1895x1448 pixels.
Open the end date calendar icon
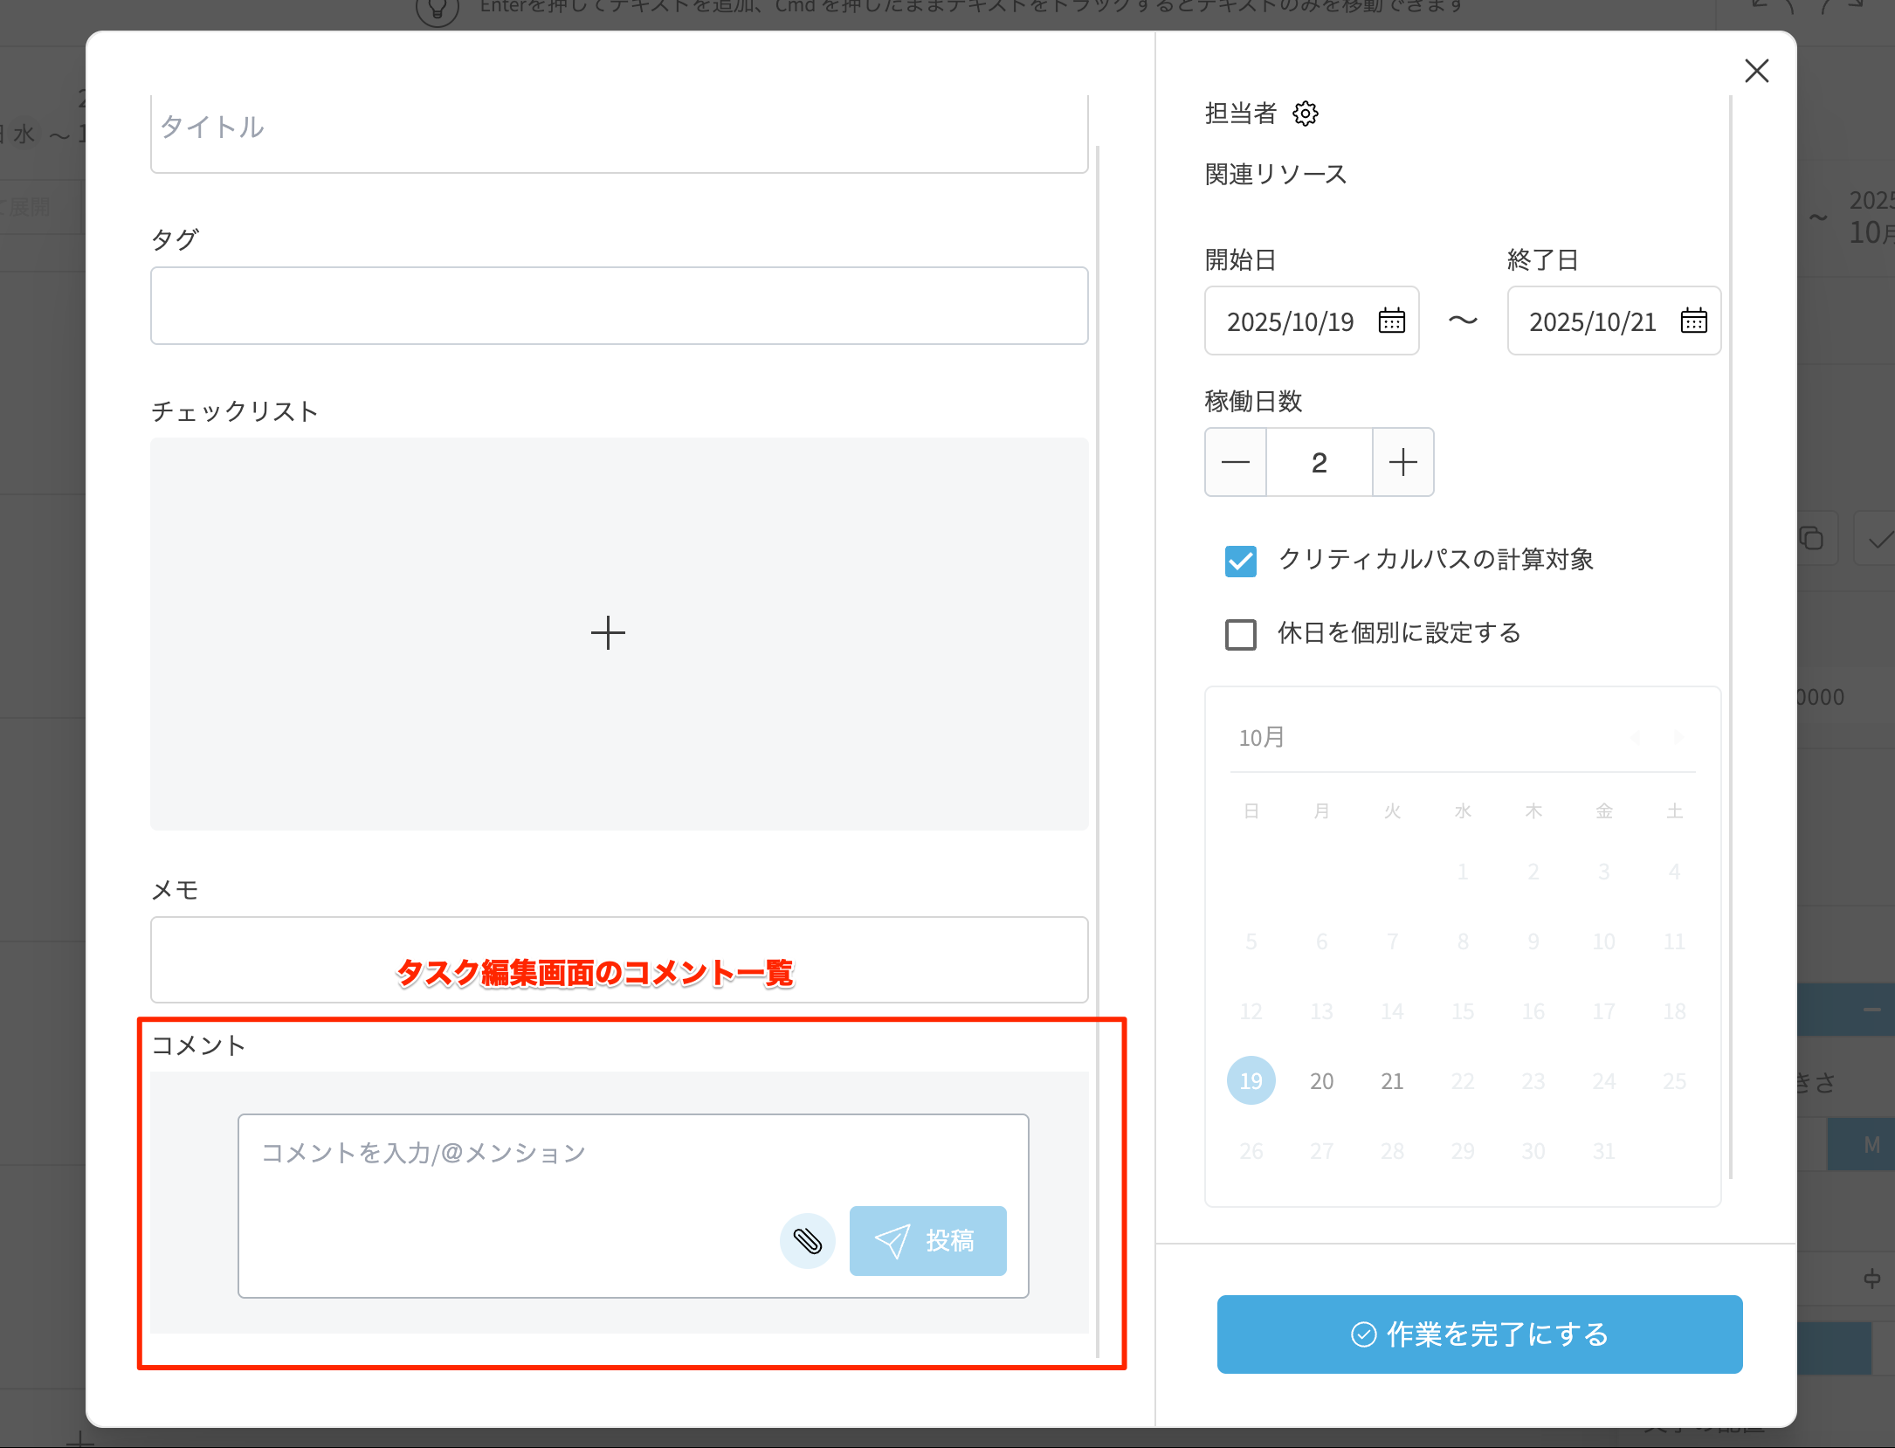[1693, 321]
